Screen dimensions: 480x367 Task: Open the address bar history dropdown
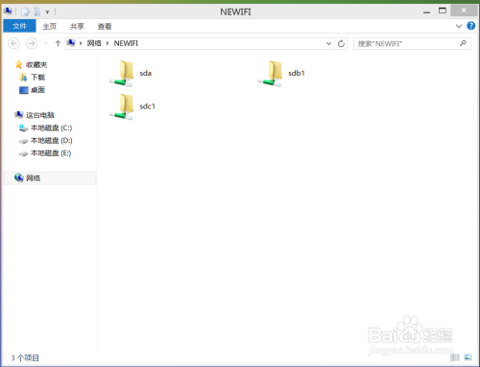(x=328, y=43)
